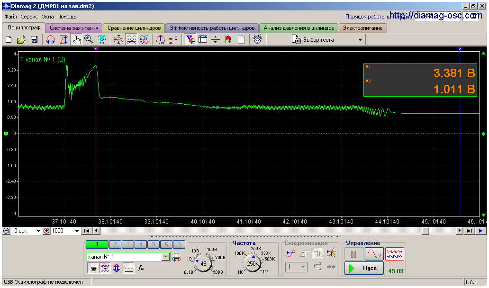
Task: Toggle overlapped channel waveforms view
Action: pyautogui.click(x=144, y=40)
